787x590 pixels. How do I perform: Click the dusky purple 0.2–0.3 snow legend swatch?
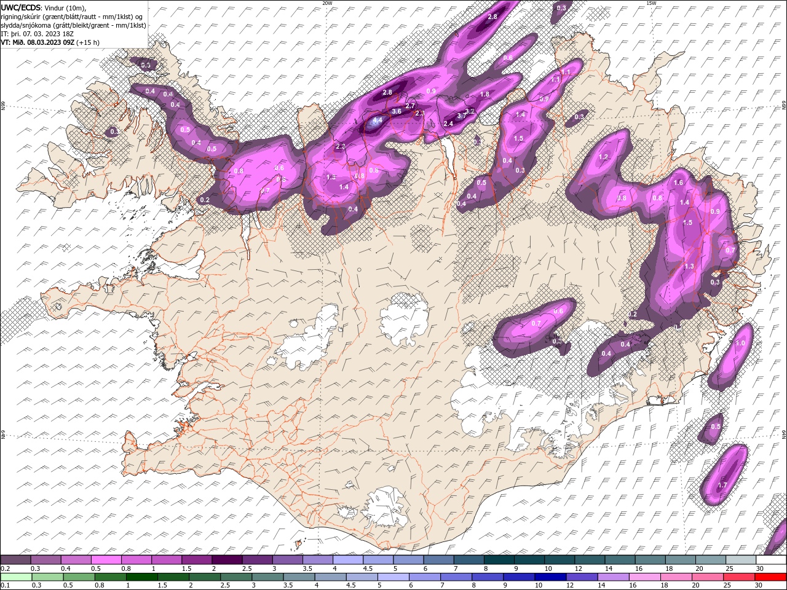(16, 560)
